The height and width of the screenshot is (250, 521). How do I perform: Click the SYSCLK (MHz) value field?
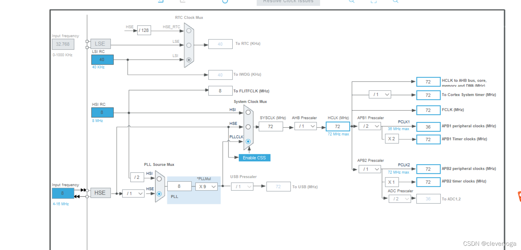271,127
